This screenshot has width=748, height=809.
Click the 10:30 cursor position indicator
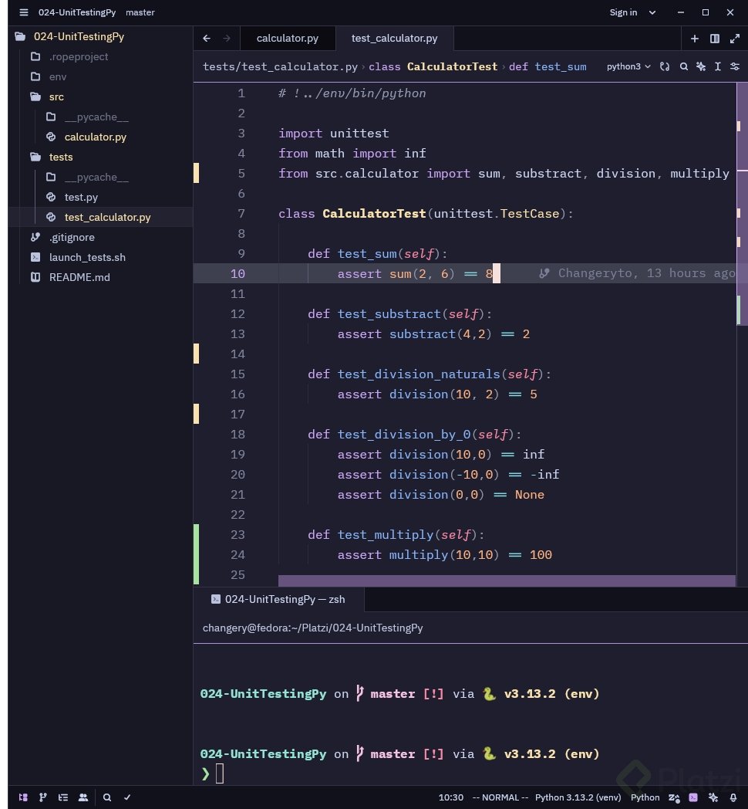click(451, 797)
